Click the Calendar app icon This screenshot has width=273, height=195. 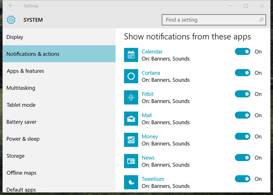point(131,55)
